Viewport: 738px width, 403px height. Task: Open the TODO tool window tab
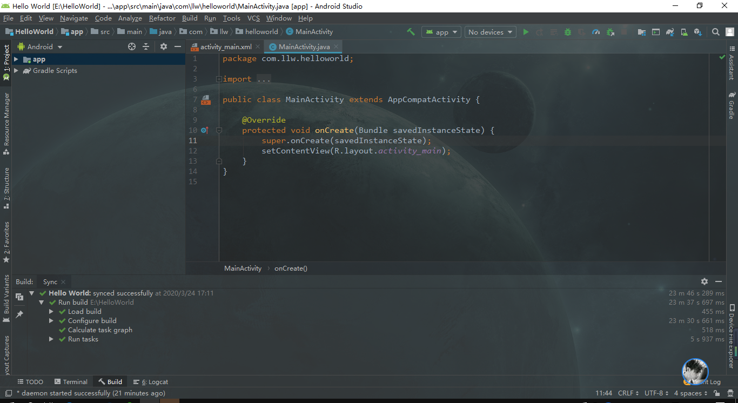tap(30, 382)
